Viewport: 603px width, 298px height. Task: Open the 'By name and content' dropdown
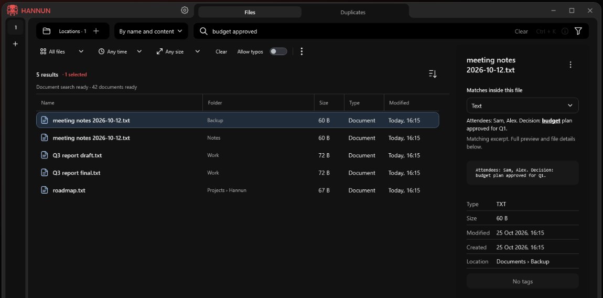pos(151,31)
